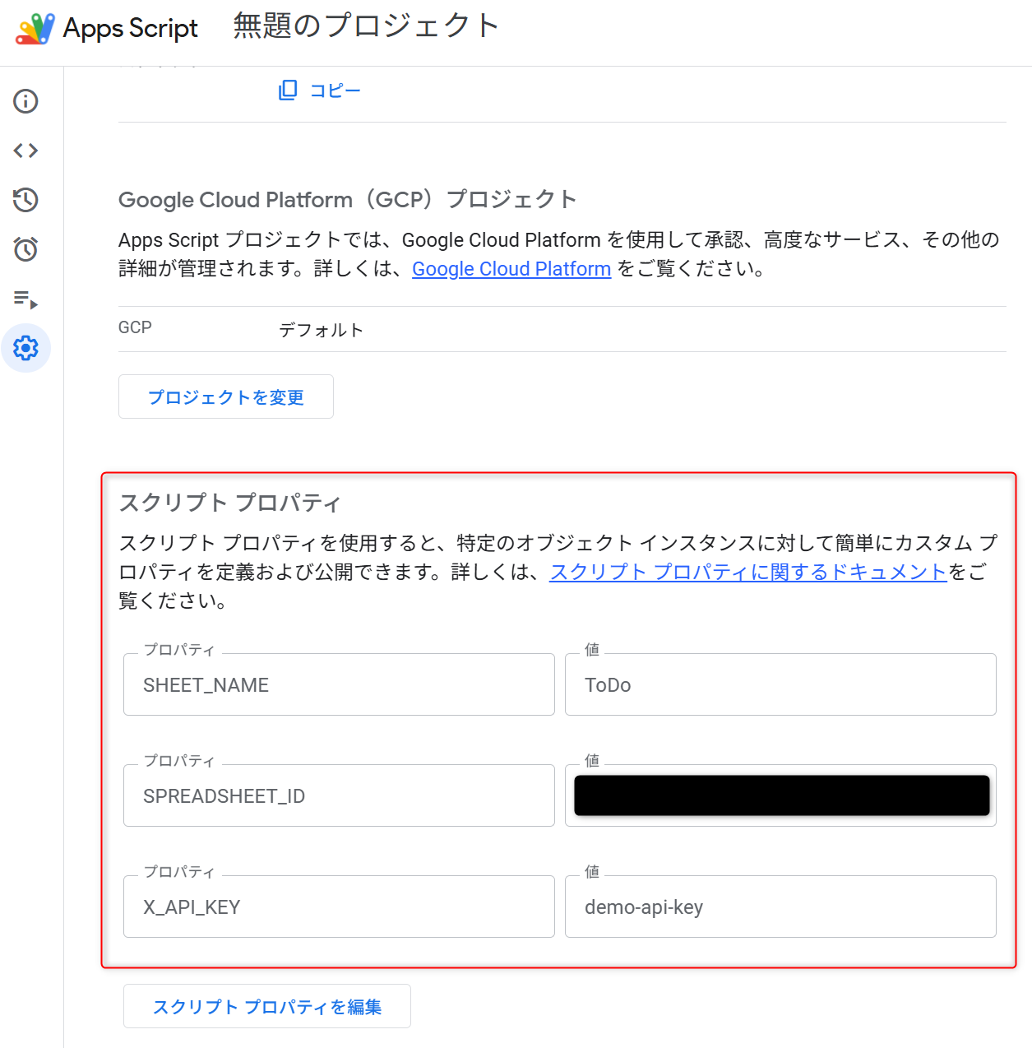
Task: Open the Project history panel
Action: tap(25, 199)
